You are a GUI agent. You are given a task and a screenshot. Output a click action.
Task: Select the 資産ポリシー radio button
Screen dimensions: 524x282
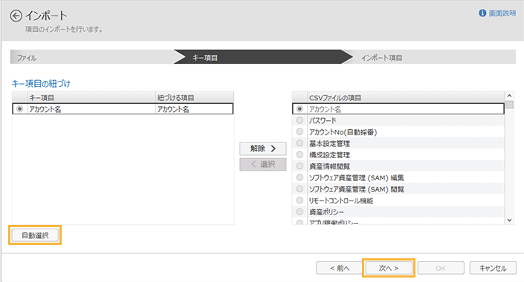(x=300, y=211)
